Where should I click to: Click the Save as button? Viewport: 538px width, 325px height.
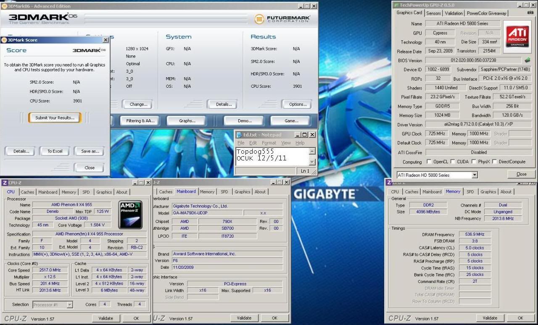coord(90,151)
